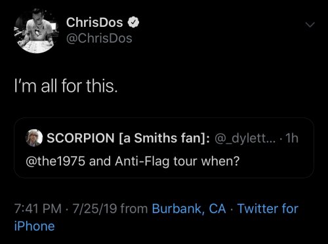The height and width of the screenshot is (244, 328).
Task: Click the ChrisDos display name
Action: (x=94, y=22)
